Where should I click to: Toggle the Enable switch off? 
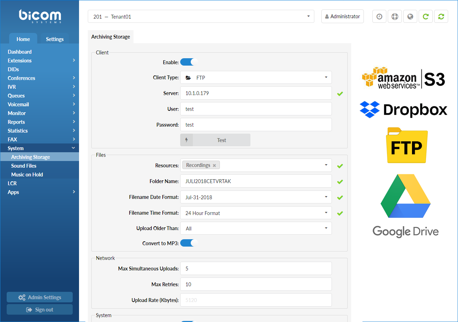click(189, 62)
